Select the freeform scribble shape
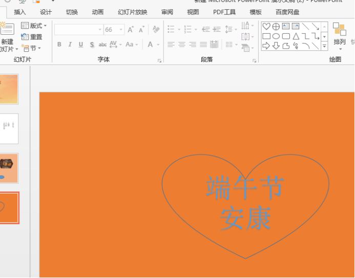Image resolution: width=355 pixels, height=278 pixels. point(296,46)
